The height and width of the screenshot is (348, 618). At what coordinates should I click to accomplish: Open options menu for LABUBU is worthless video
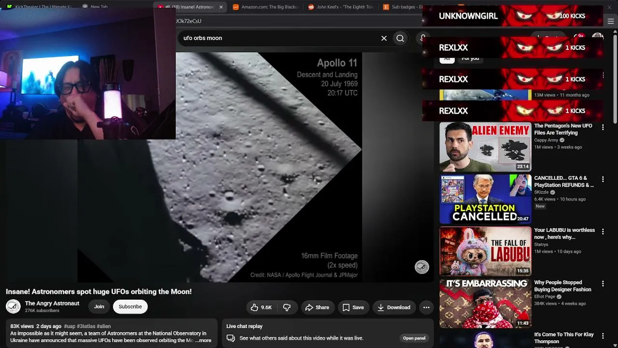(603, 232)
